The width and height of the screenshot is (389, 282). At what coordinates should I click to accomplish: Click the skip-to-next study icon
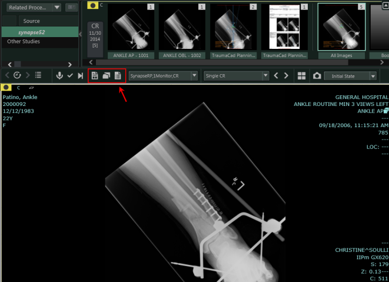pos(80,75)
